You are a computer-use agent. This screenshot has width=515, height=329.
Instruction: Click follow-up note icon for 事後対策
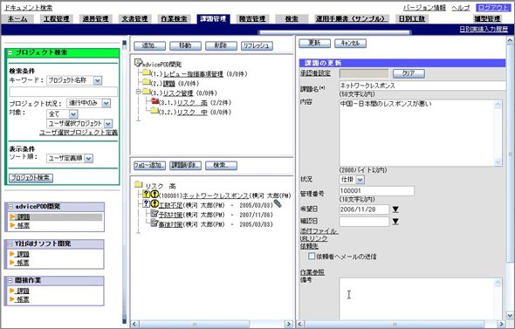(154, 223)
